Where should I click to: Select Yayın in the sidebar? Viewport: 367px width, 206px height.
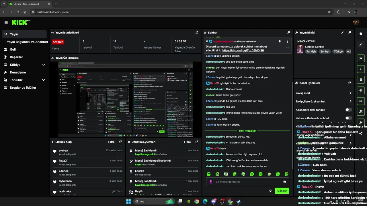tap(24, 34)
